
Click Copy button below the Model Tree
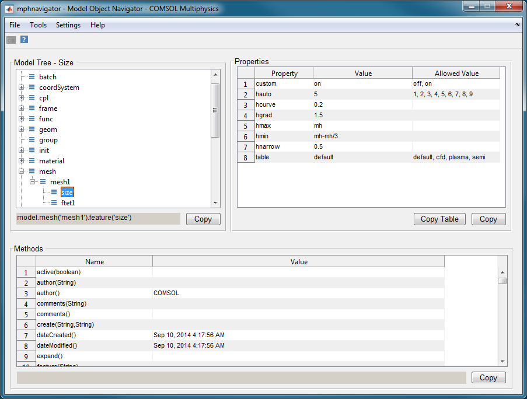203,219
